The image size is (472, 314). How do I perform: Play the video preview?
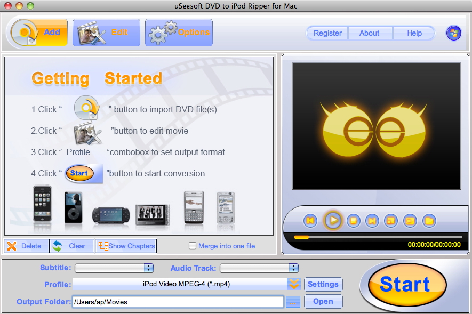point(333,221)
